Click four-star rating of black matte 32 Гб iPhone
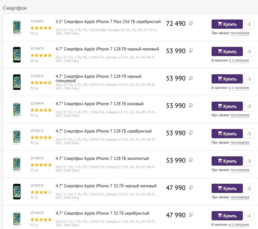This screenshot has height=229, width=258. [x=41, y=192]
